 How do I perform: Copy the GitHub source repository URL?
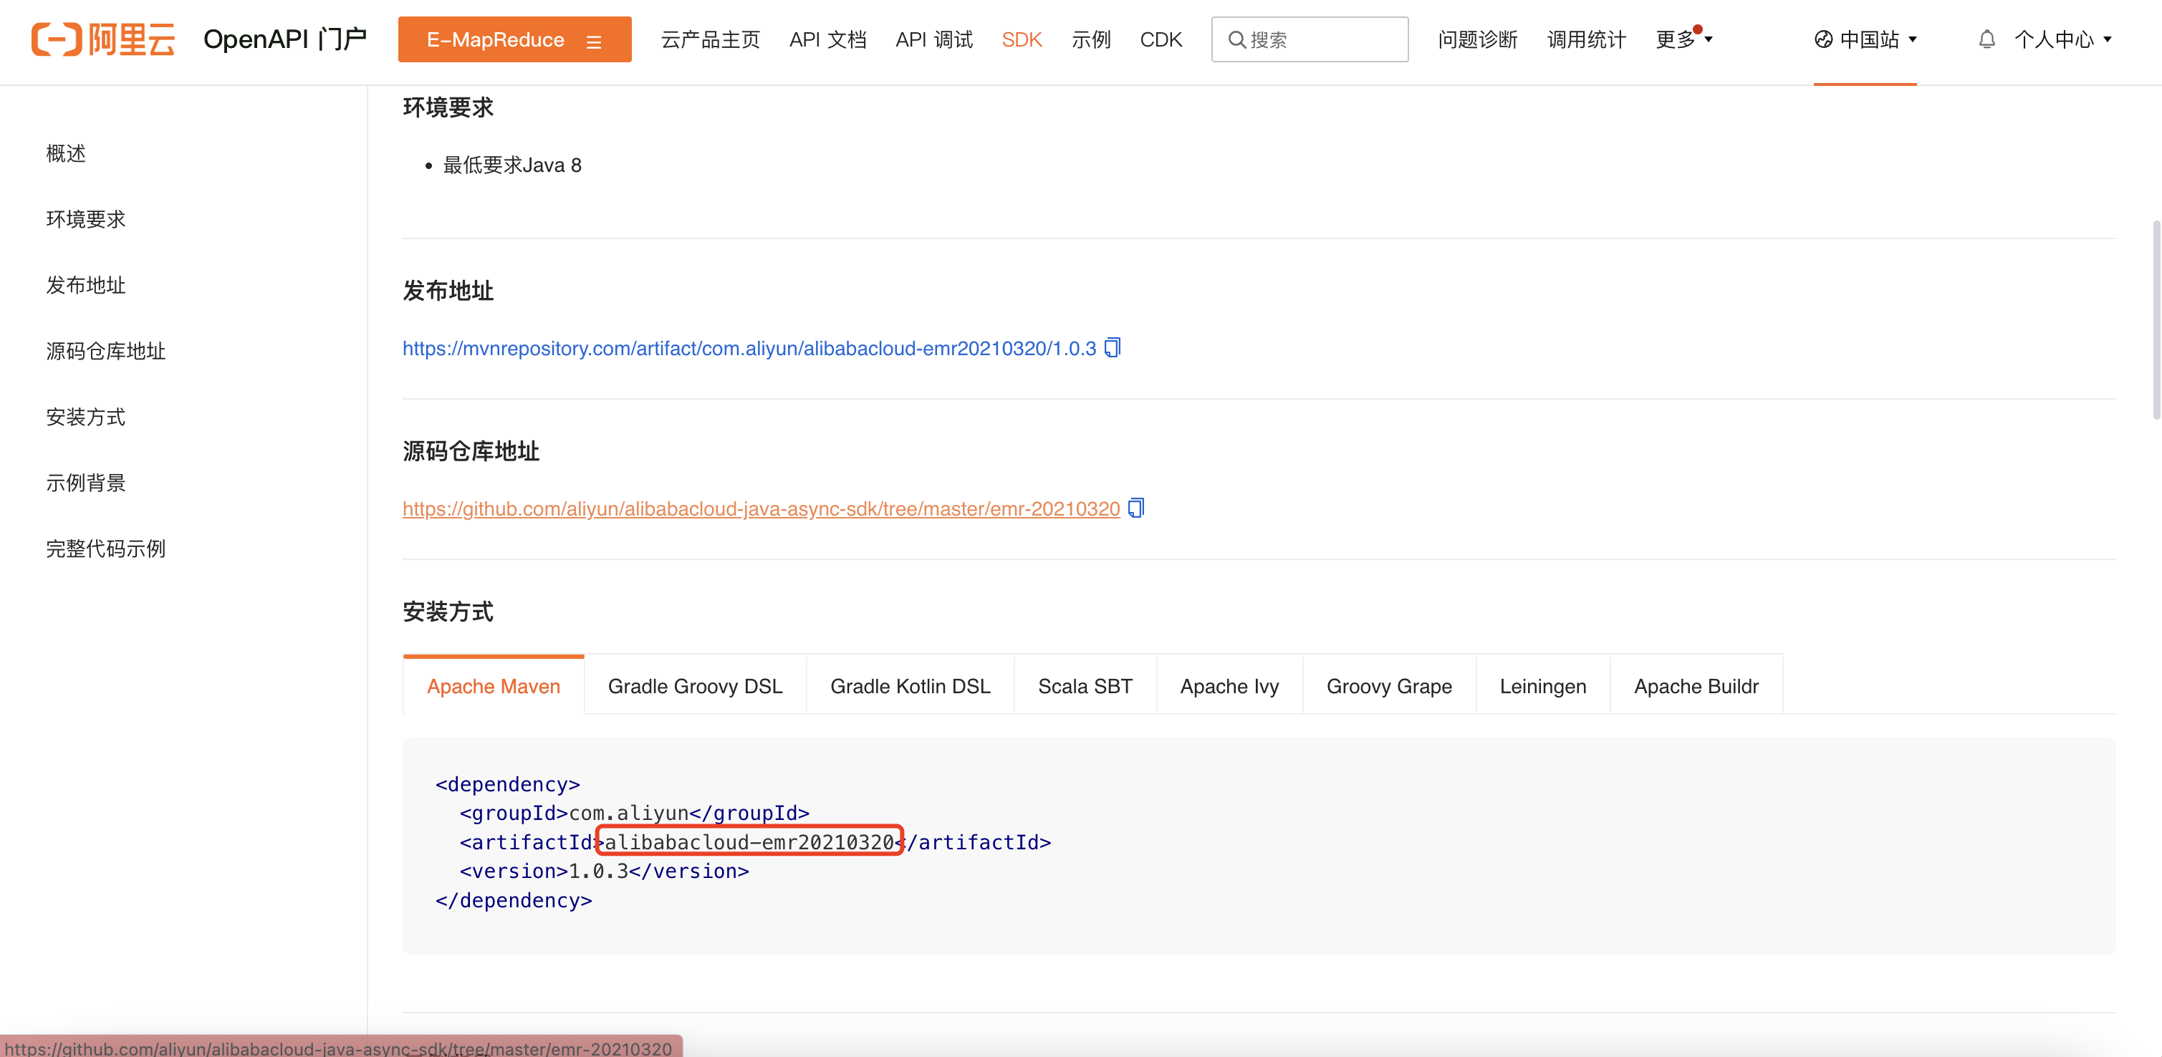coord(1135,508)
